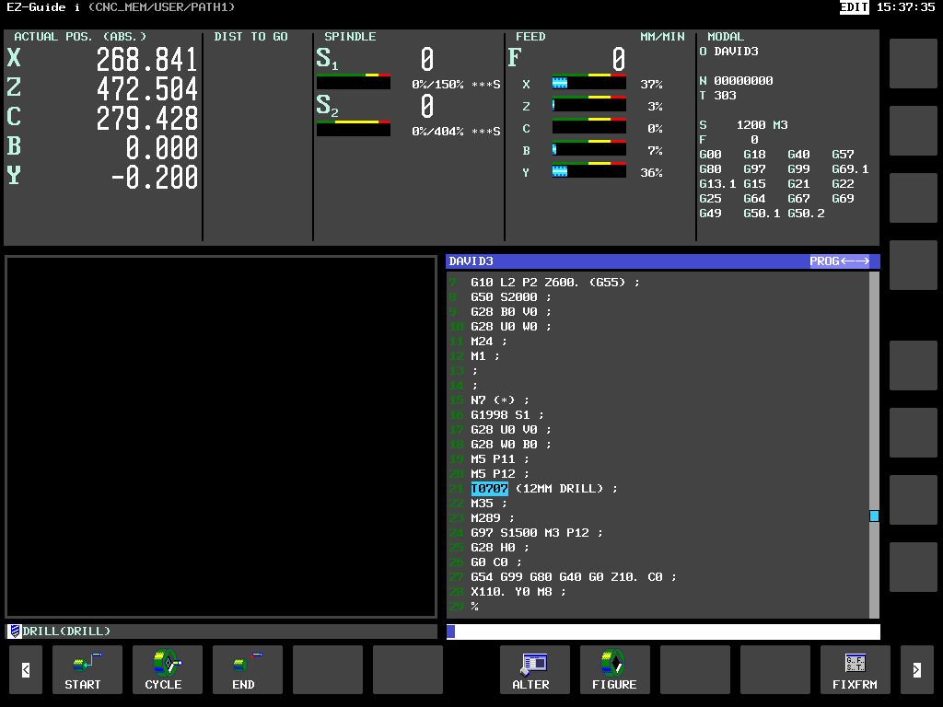Select the highlighted T0707 word

(490, 489)
